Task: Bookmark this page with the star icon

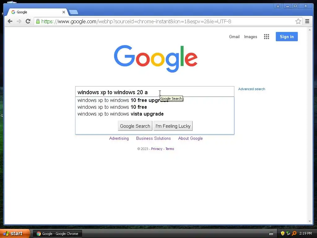Action: [298, 21]
